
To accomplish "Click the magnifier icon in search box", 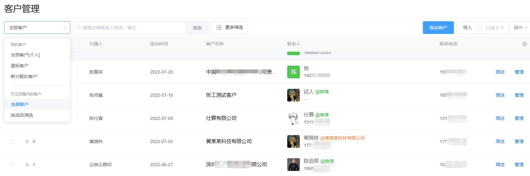I will [79, 28].
